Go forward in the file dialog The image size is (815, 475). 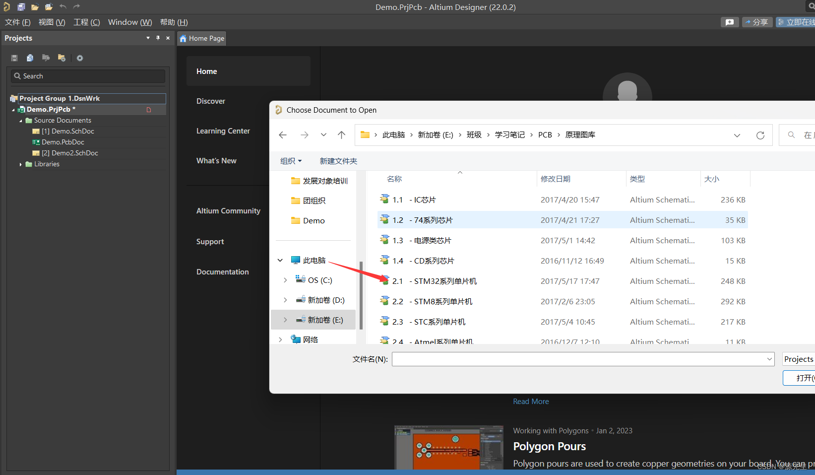pyautogui.click(x=305, y=135)
